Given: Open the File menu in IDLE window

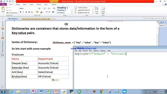Looking at the screenshot, I should (76, 51).
